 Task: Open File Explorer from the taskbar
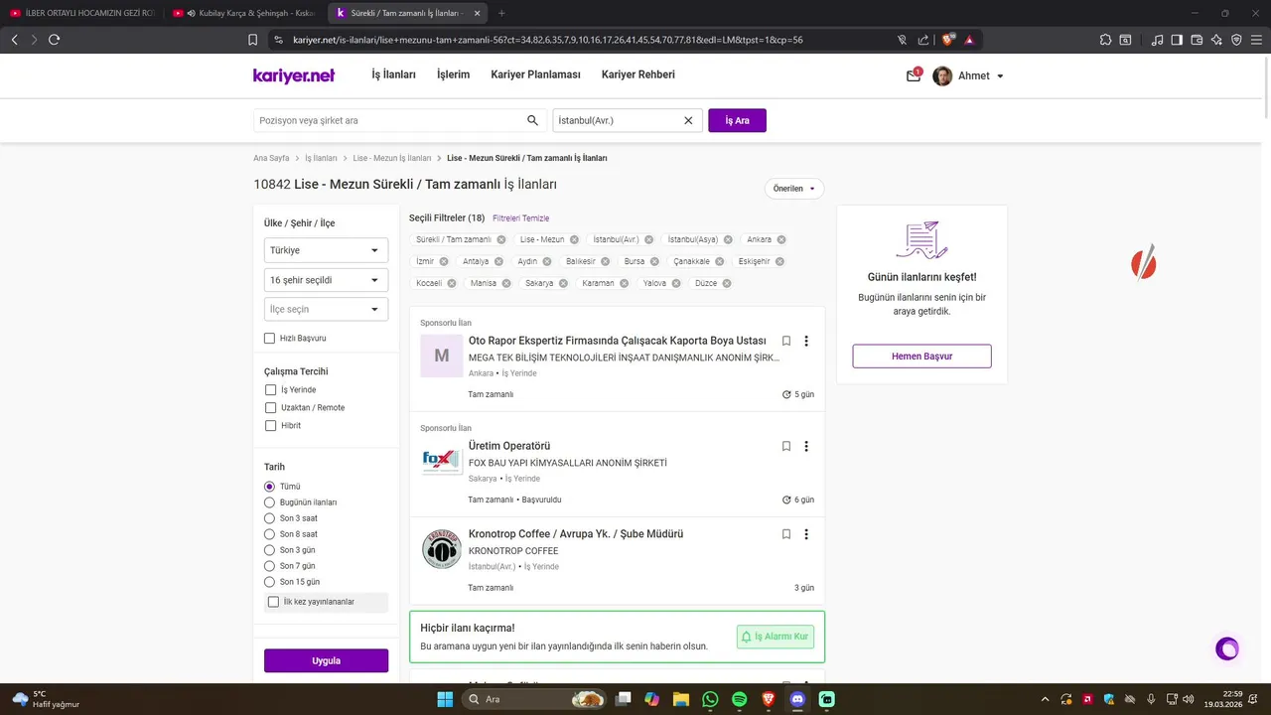tap(681, 699)
